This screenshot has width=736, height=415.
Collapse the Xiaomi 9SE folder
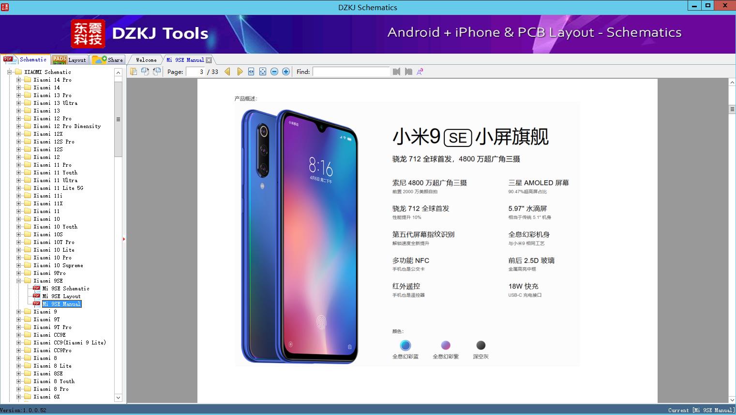tap(18, 281)
